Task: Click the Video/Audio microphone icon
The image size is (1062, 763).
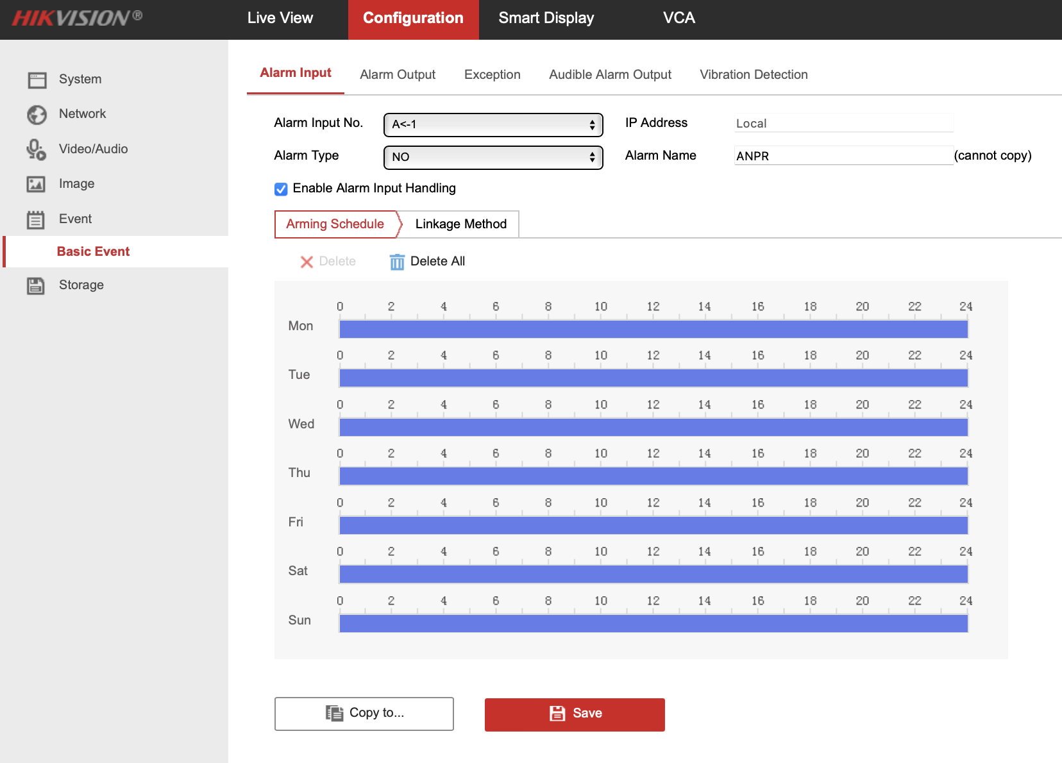Action: click(x=36, y=149)
